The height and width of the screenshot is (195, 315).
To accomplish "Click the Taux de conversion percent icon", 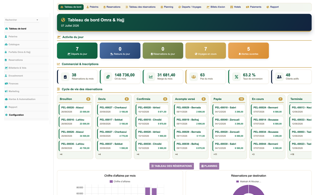I will (236, 77).
